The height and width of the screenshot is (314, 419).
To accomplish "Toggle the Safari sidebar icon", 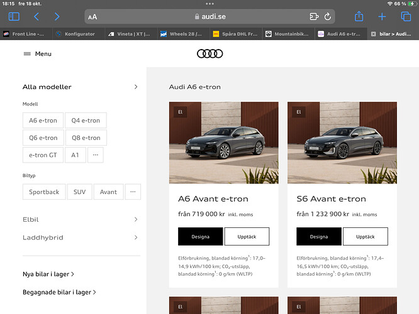I will click(14, 16).
